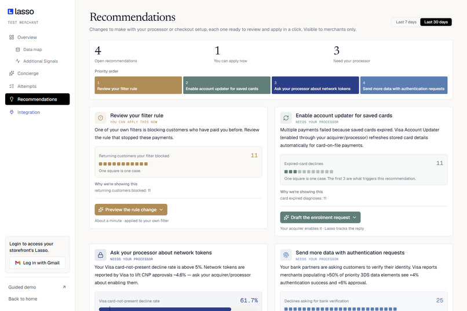This screenshot has height=311, width=467.
Task: Click the Send more data with authentication requests heading
Action: coord(350,253)
